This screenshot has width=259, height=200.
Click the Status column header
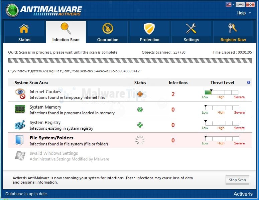(140, 83)
